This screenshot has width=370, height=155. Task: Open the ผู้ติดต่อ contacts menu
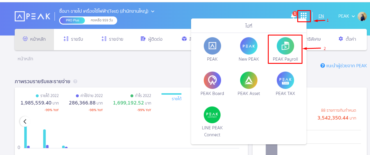[x=152, y=39]
